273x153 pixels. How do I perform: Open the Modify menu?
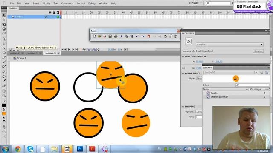[46, 3]
